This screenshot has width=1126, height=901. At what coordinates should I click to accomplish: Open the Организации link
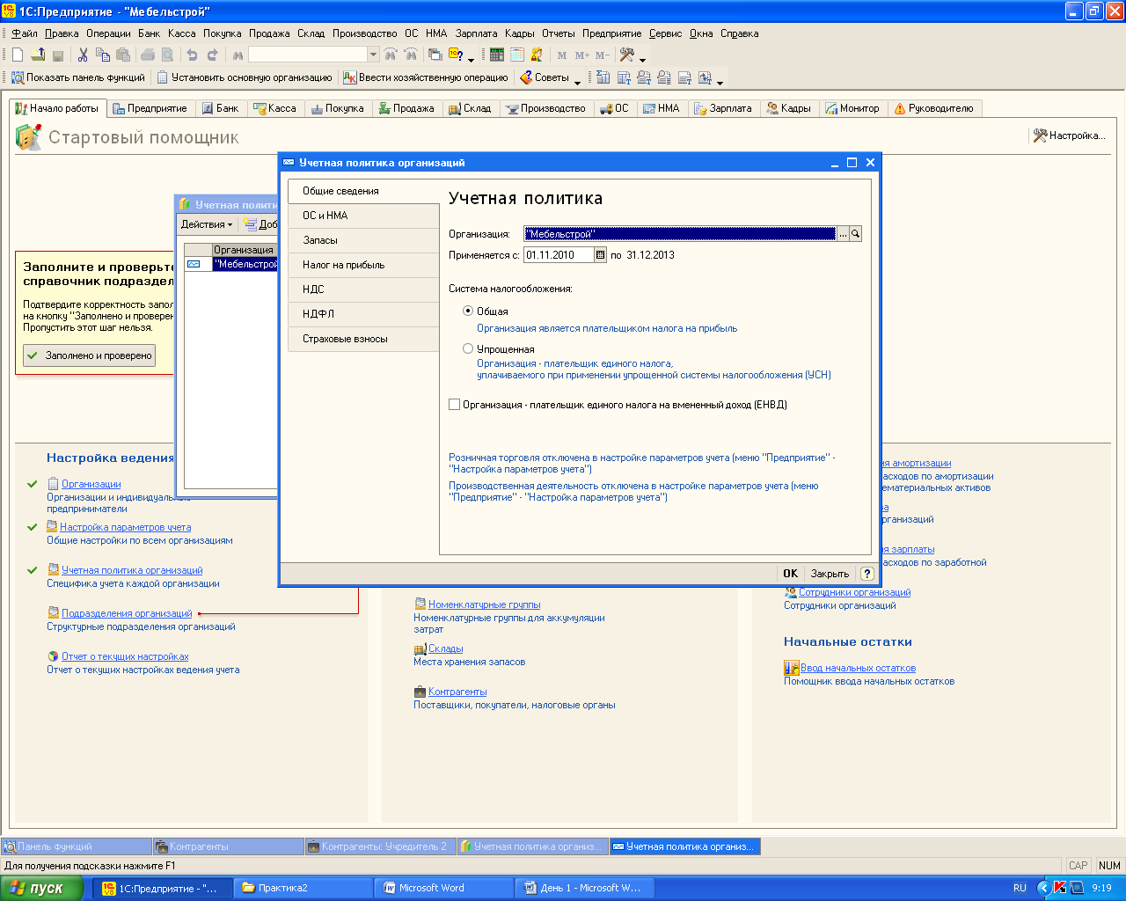click(91, 484)
